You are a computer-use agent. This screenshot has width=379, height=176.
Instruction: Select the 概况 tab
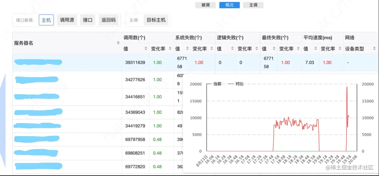(x=229, y=5)
